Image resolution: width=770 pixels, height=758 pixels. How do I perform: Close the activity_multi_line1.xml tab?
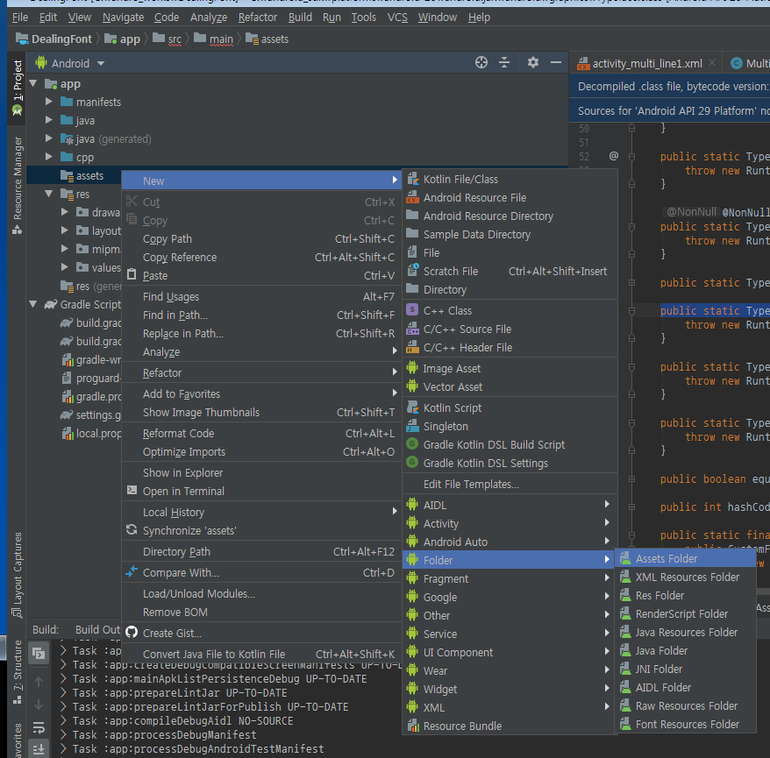point(712,62)
